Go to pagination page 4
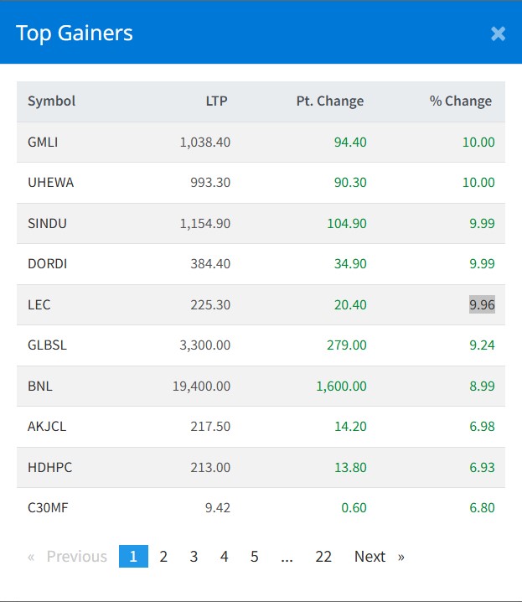 click(224, 557)
